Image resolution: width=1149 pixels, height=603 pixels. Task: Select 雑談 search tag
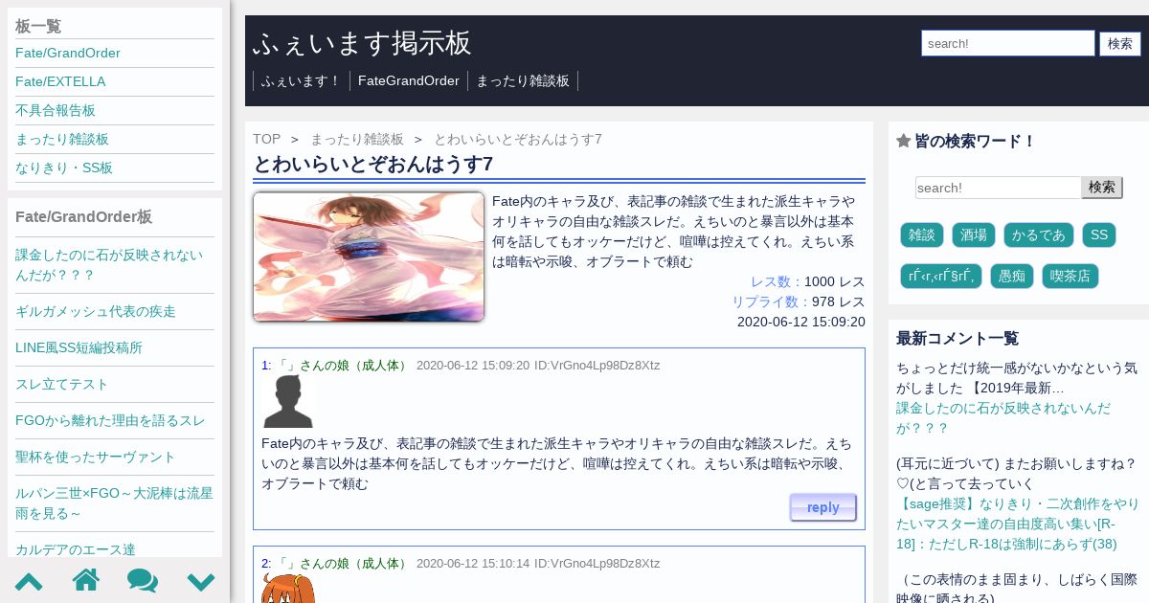922,234
